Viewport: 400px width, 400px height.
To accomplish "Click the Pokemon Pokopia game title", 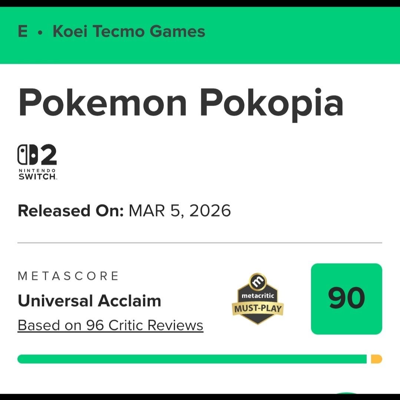I will coord(181,103).
